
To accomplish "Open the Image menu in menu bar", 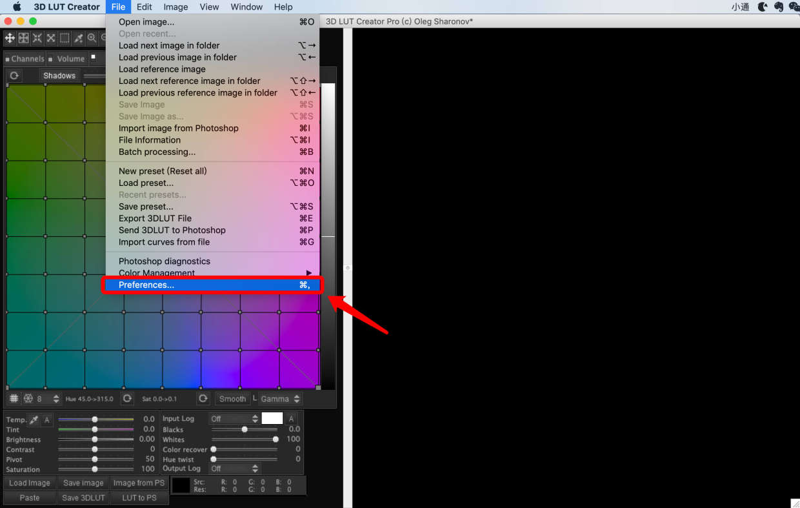I will [x=175, y=7].
